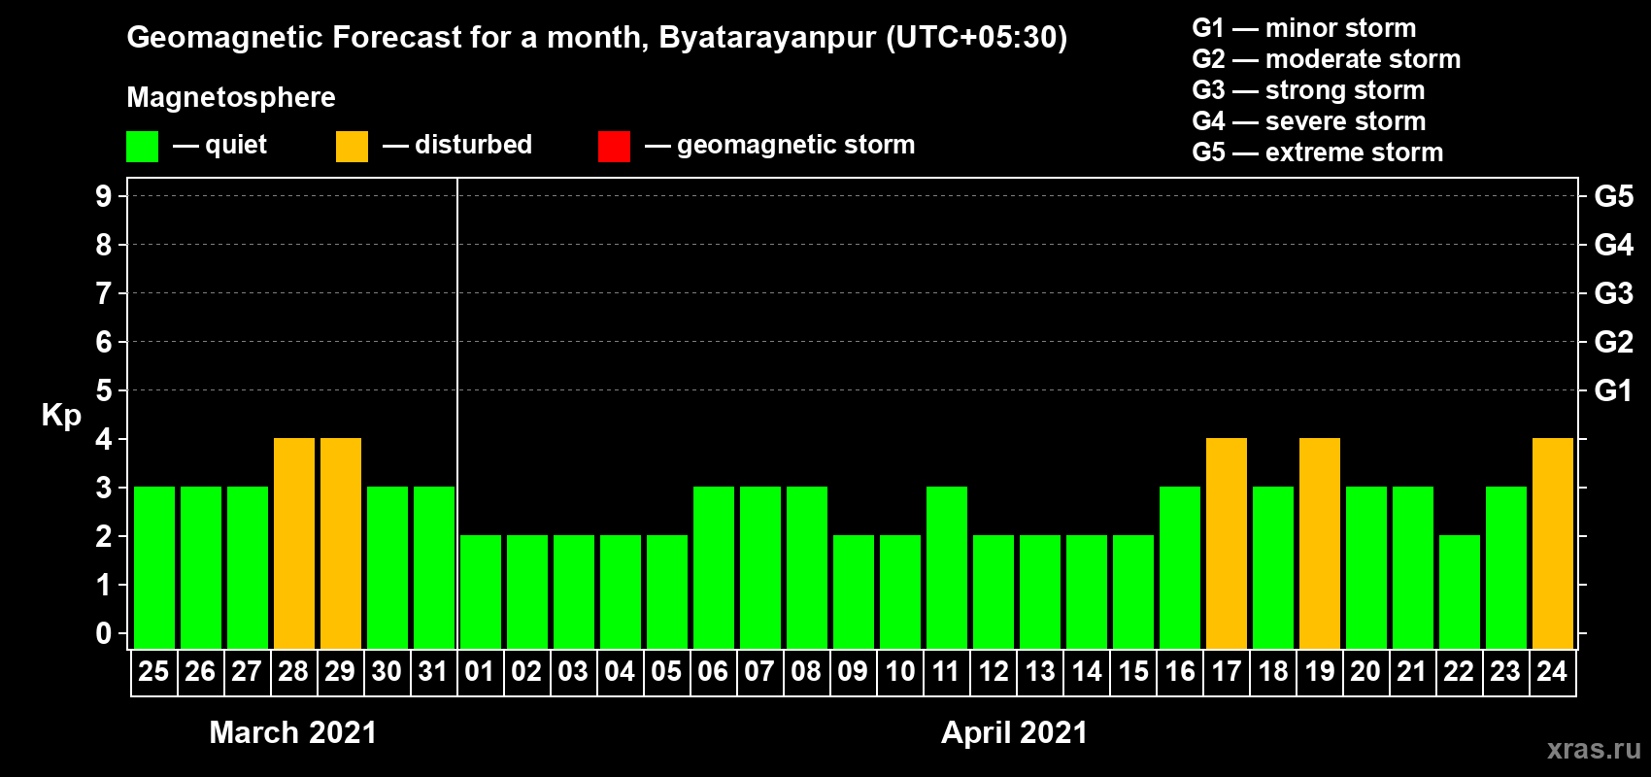1651x777 pixels.
Task: Click the date cell labeled 10
Action: coord(900,672)
